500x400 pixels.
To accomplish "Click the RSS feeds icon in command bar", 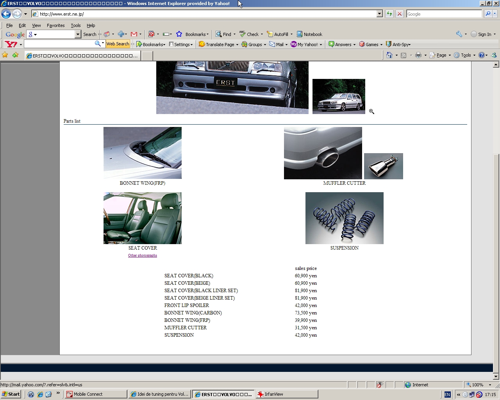I will (404, 55).
